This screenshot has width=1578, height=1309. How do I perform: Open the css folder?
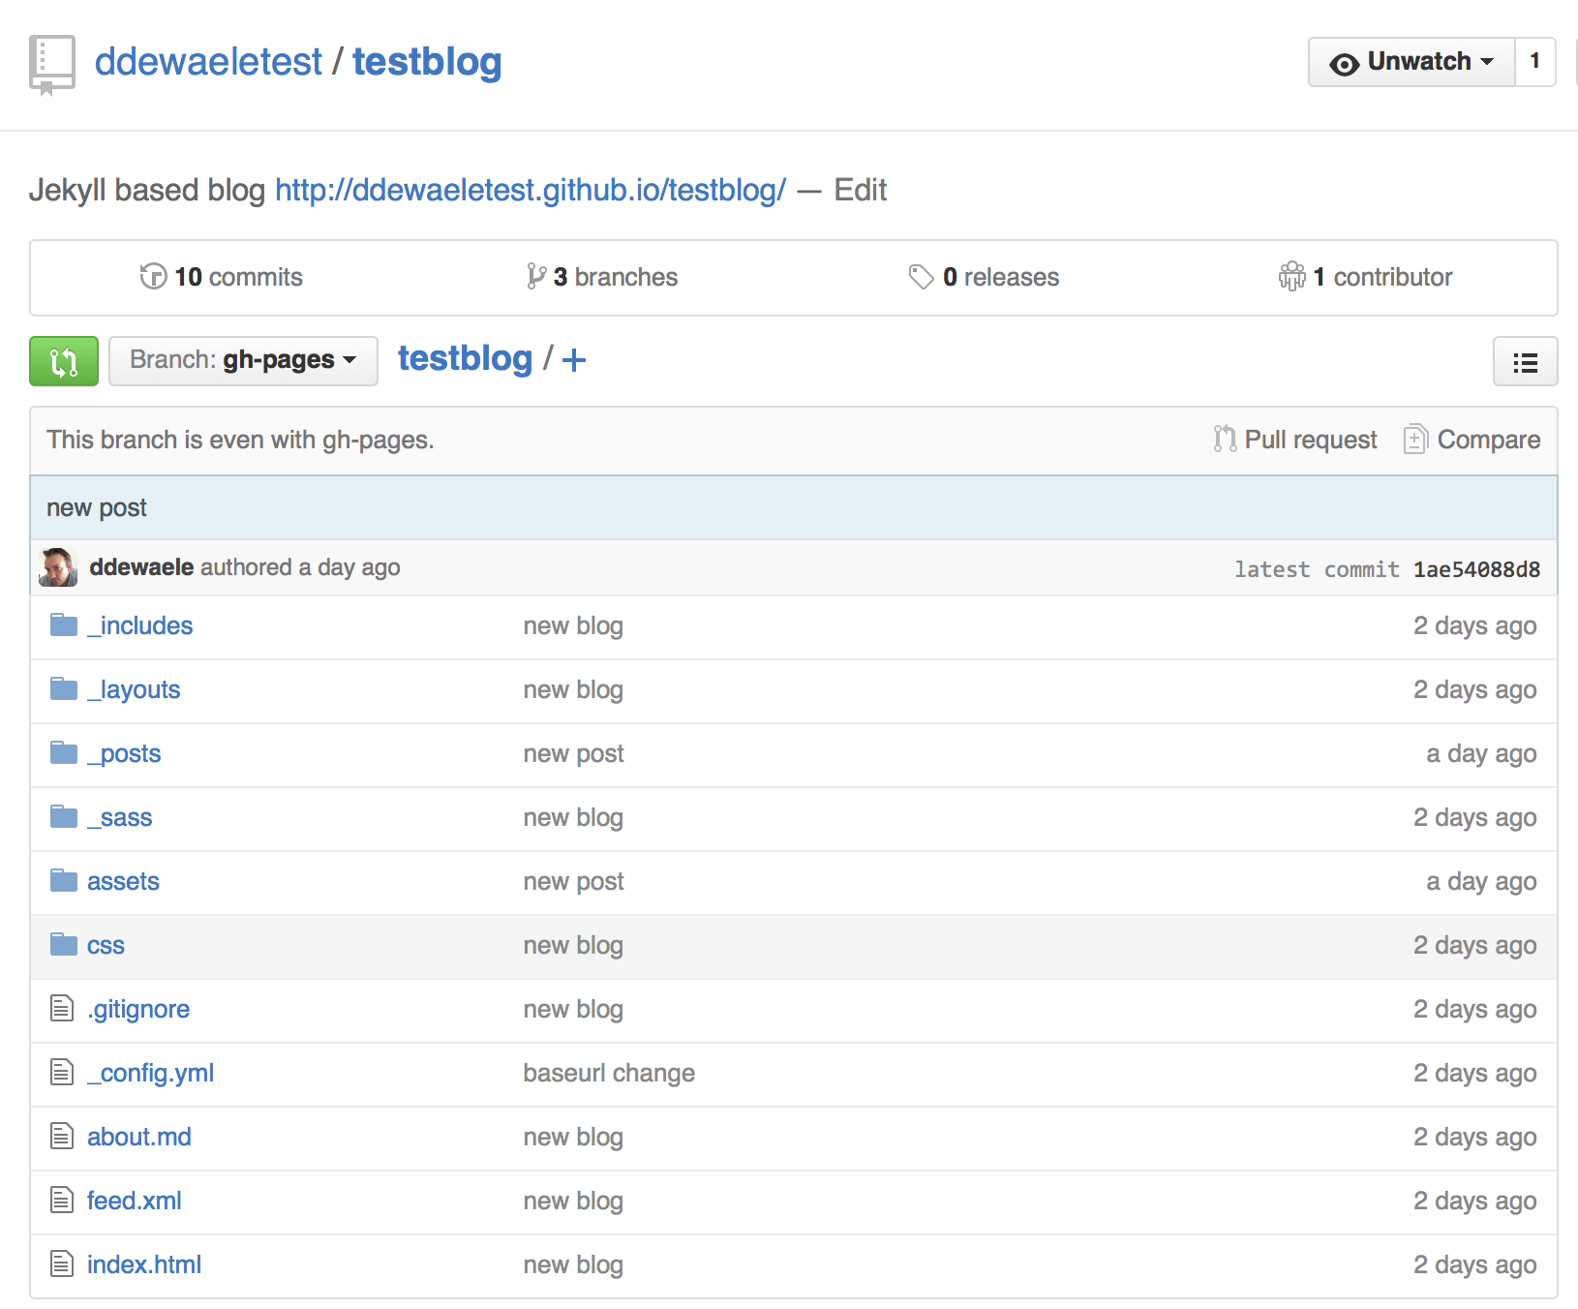106,945
